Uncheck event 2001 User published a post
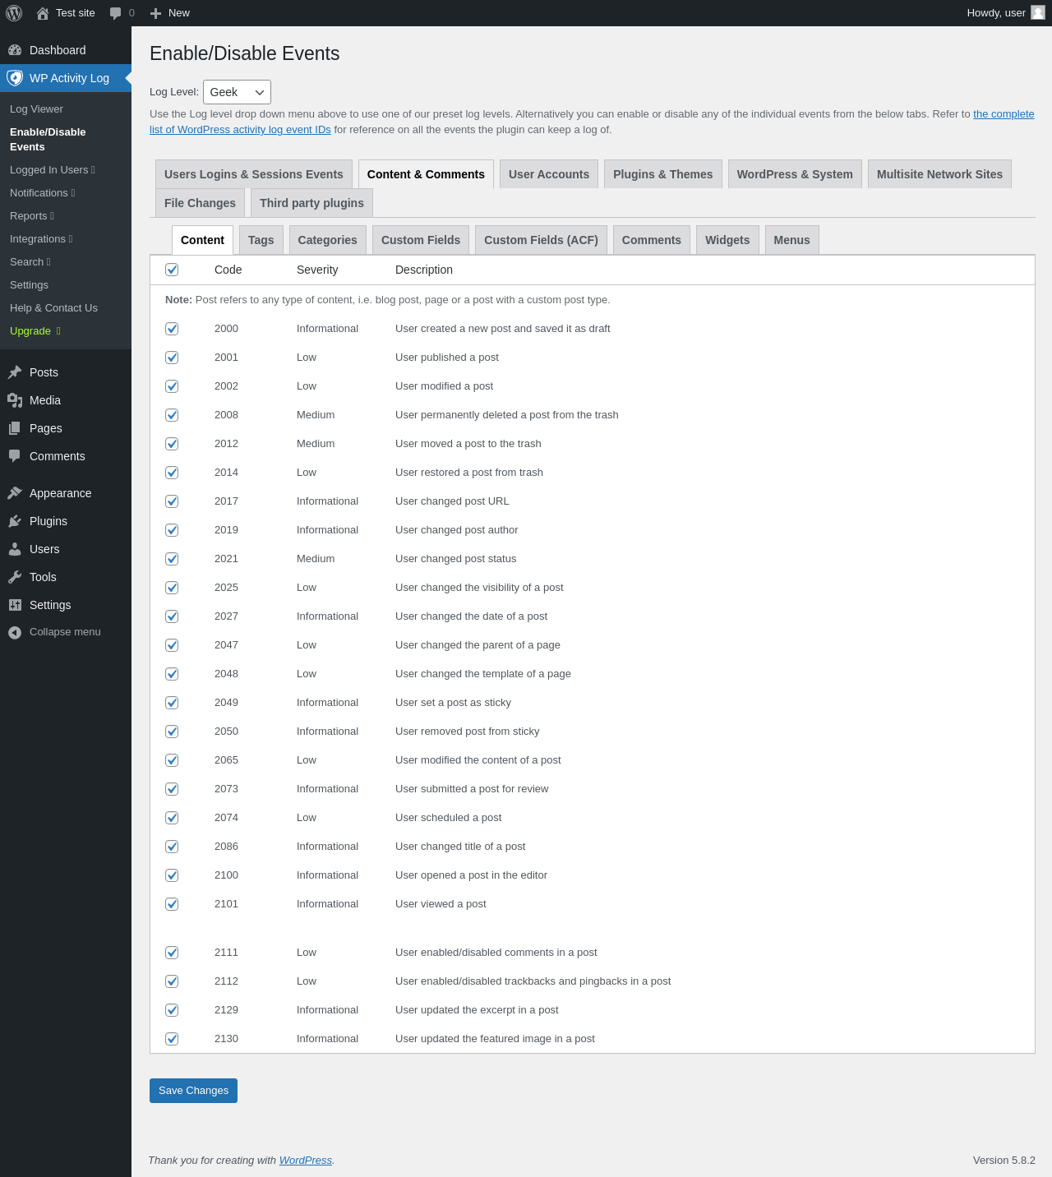 (x=172, y=358)
